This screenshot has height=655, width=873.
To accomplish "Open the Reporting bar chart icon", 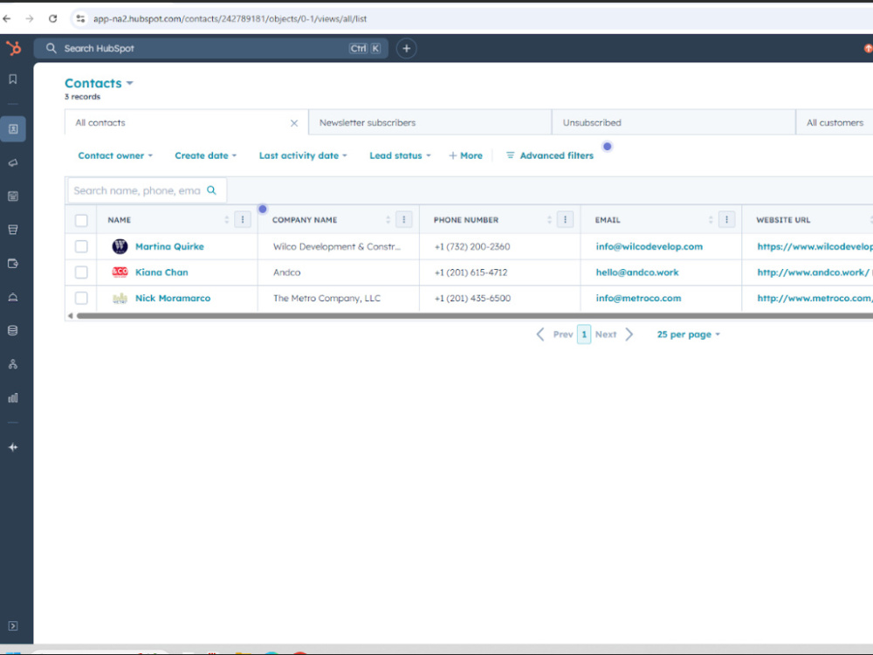I will point(13,397).
